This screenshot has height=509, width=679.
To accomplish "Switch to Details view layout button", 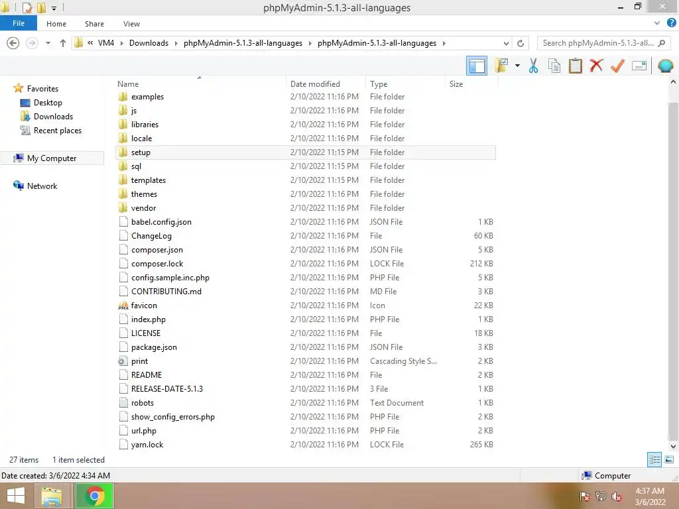I will pyautogui.click(x=654, y=459).
